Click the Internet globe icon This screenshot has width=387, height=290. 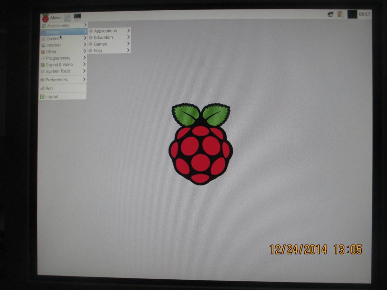pyautogui.click(x=44, y=45)
